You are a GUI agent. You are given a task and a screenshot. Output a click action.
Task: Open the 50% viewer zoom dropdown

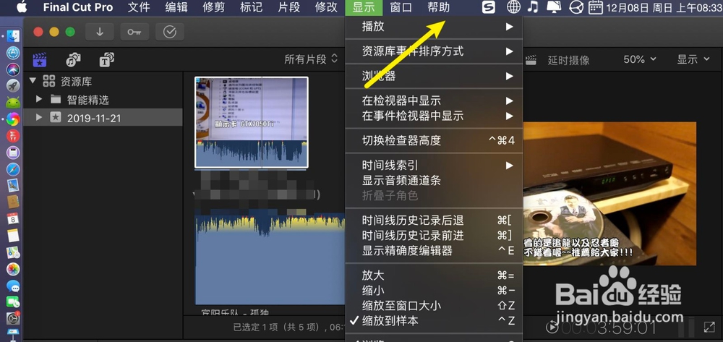640,59
